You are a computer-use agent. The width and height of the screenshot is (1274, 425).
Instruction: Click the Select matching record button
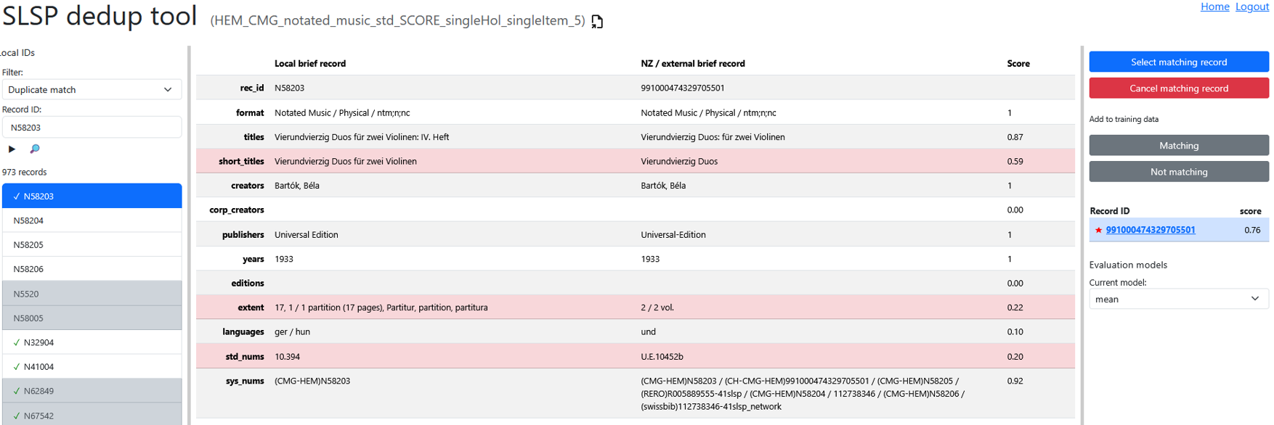click(x=1178, y=62)
